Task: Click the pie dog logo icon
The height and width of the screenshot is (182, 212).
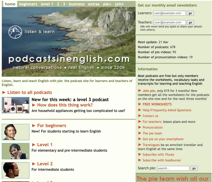Action: [x=15, y=32]
